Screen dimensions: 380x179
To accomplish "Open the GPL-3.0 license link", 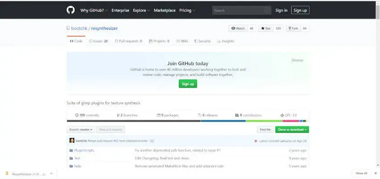I will tap(289, 115).
